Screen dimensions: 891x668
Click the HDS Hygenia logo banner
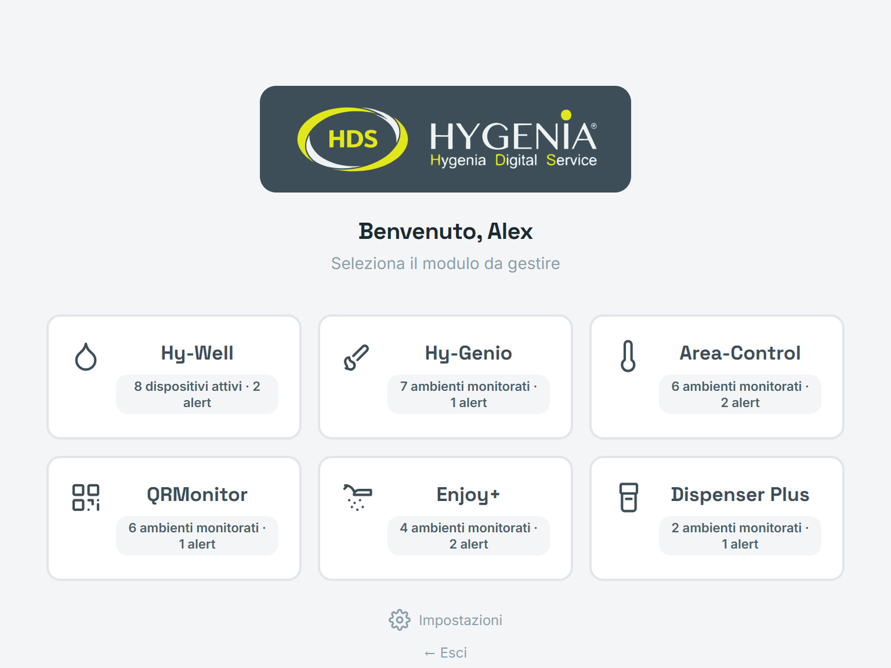coord(445,139)
